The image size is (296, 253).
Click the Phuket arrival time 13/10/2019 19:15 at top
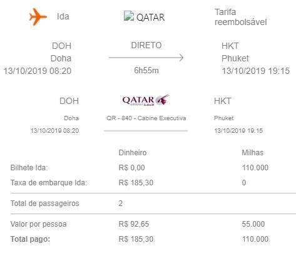tap(255, 71)
